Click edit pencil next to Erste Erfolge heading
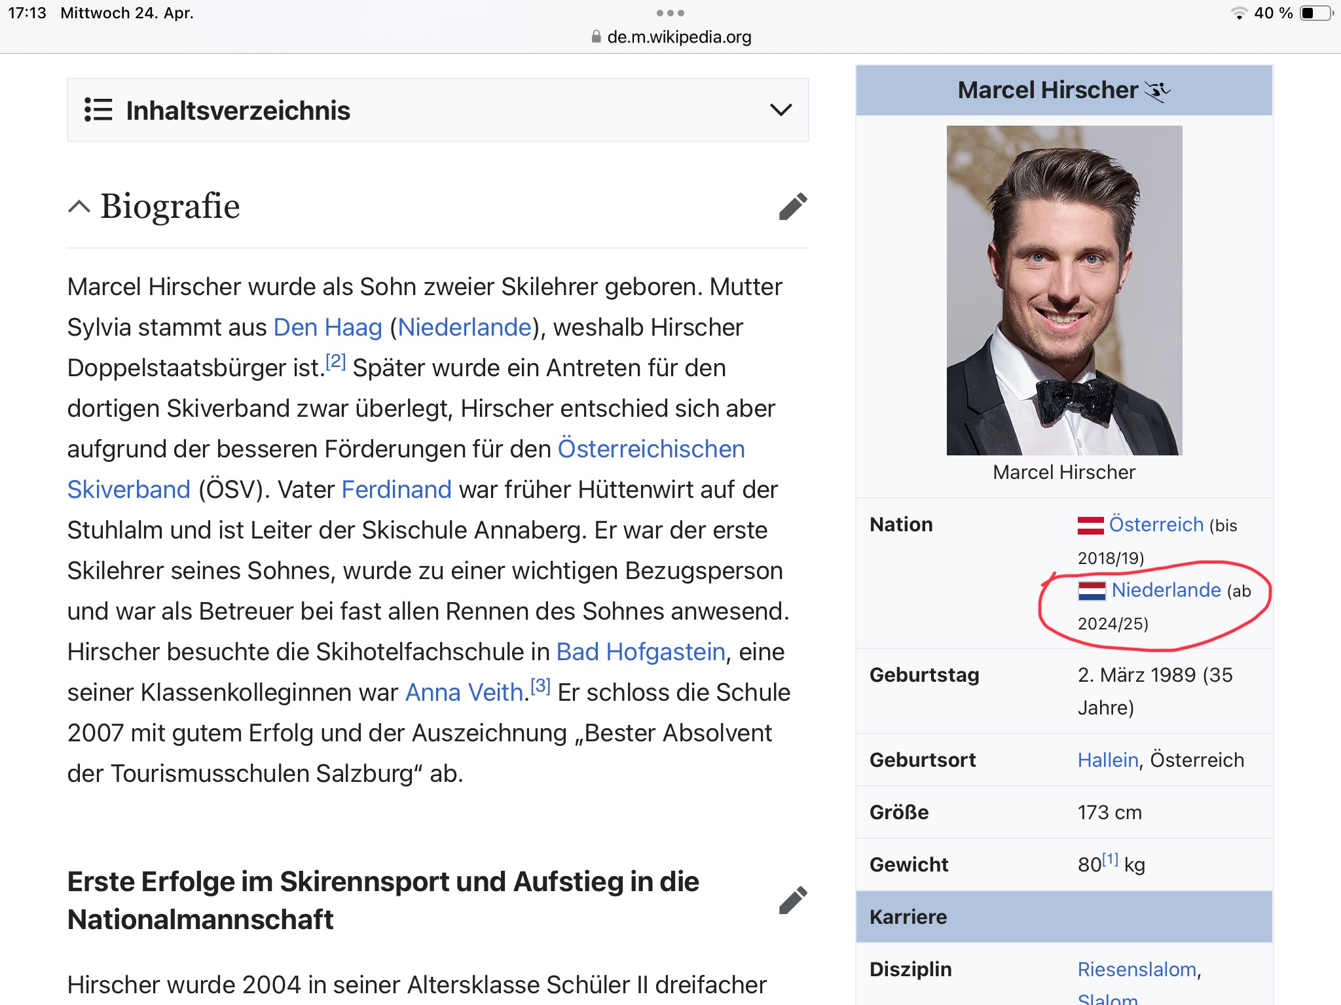 click(793, 900)
